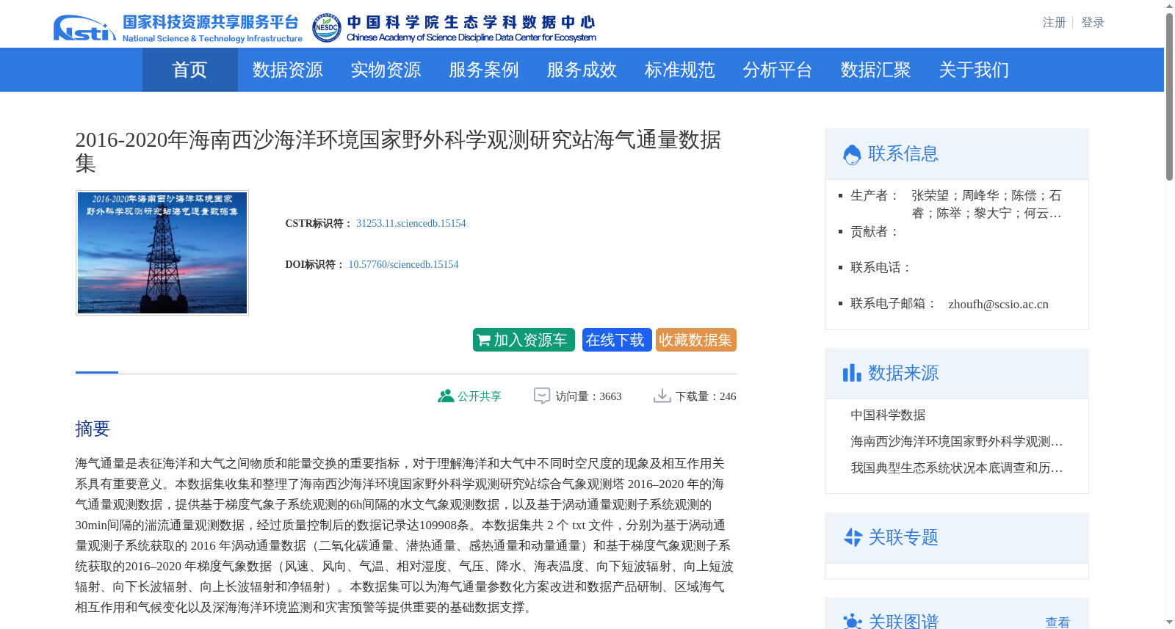Click the contact email zhoufh@scsio.ac.cn
Screen dimensions: 1175x629
[998, 305]
